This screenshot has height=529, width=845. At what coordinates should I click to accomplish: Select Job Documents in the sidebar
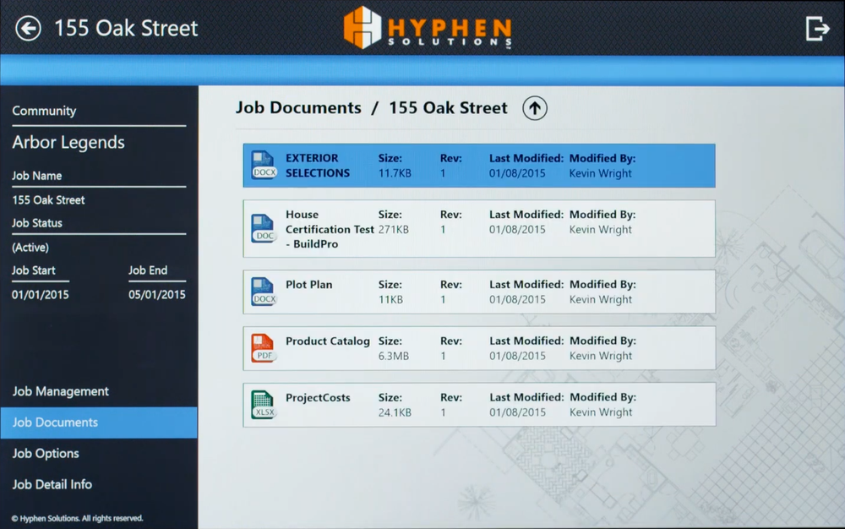point(99,423)
